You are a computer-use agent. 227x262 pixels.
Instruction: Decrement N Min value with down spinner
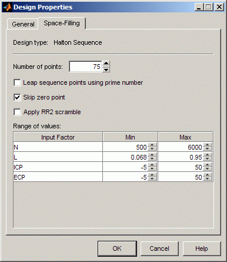click(152, 149)
